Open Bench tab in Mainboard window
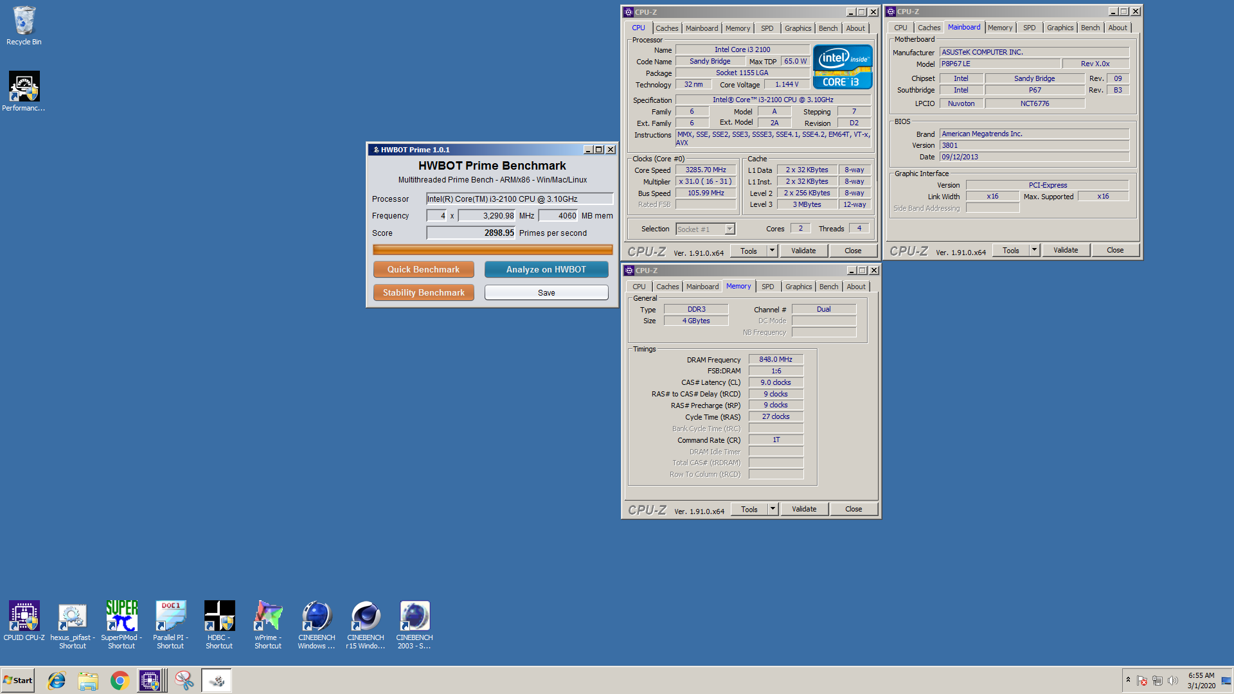Image resolution: width=1234 pixels, height=694 pixels. pos(1091,28)
